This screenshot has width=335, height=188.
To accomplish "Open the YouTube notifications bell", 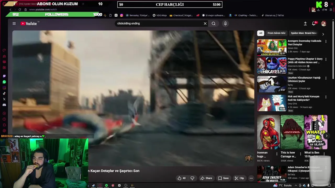I will [x=314, y=23].
